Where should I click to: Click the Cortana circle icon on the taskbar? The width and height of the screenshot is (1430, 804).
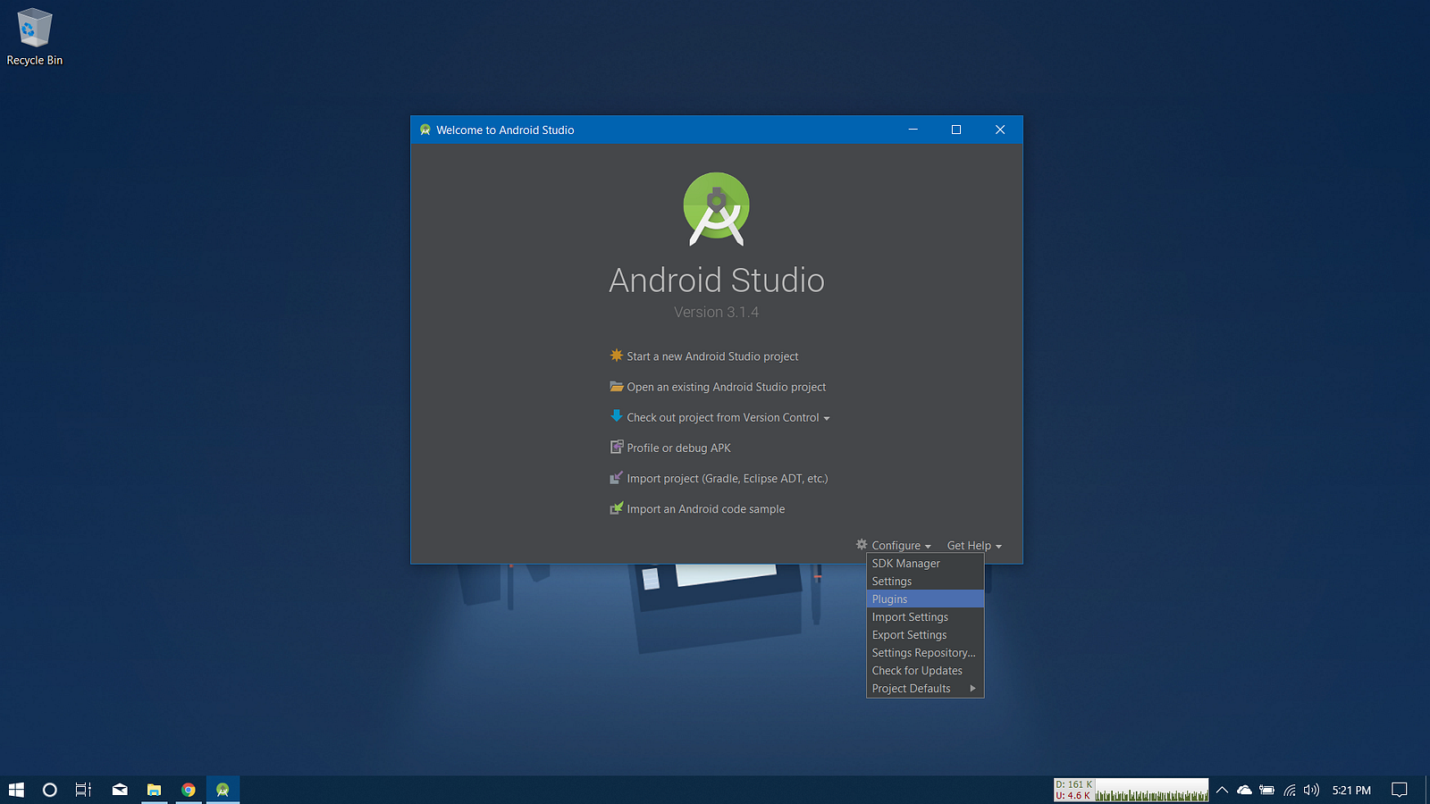pyautogui.click(x=50, y=790)
